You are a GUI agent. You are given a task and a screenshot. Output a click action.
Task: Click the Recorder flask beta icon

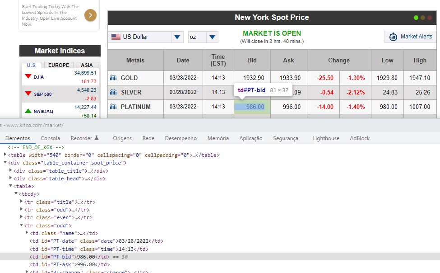coord(96,138)
